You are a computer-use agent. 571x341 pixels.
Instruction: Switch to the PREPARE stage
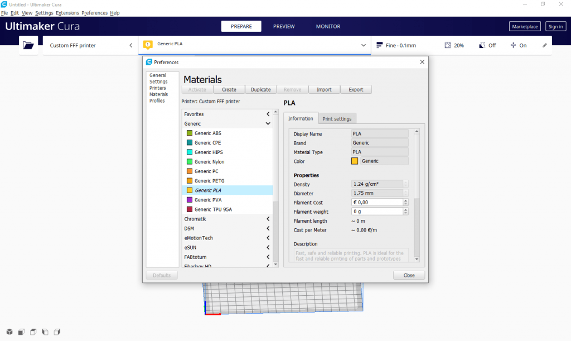(241, 26)
